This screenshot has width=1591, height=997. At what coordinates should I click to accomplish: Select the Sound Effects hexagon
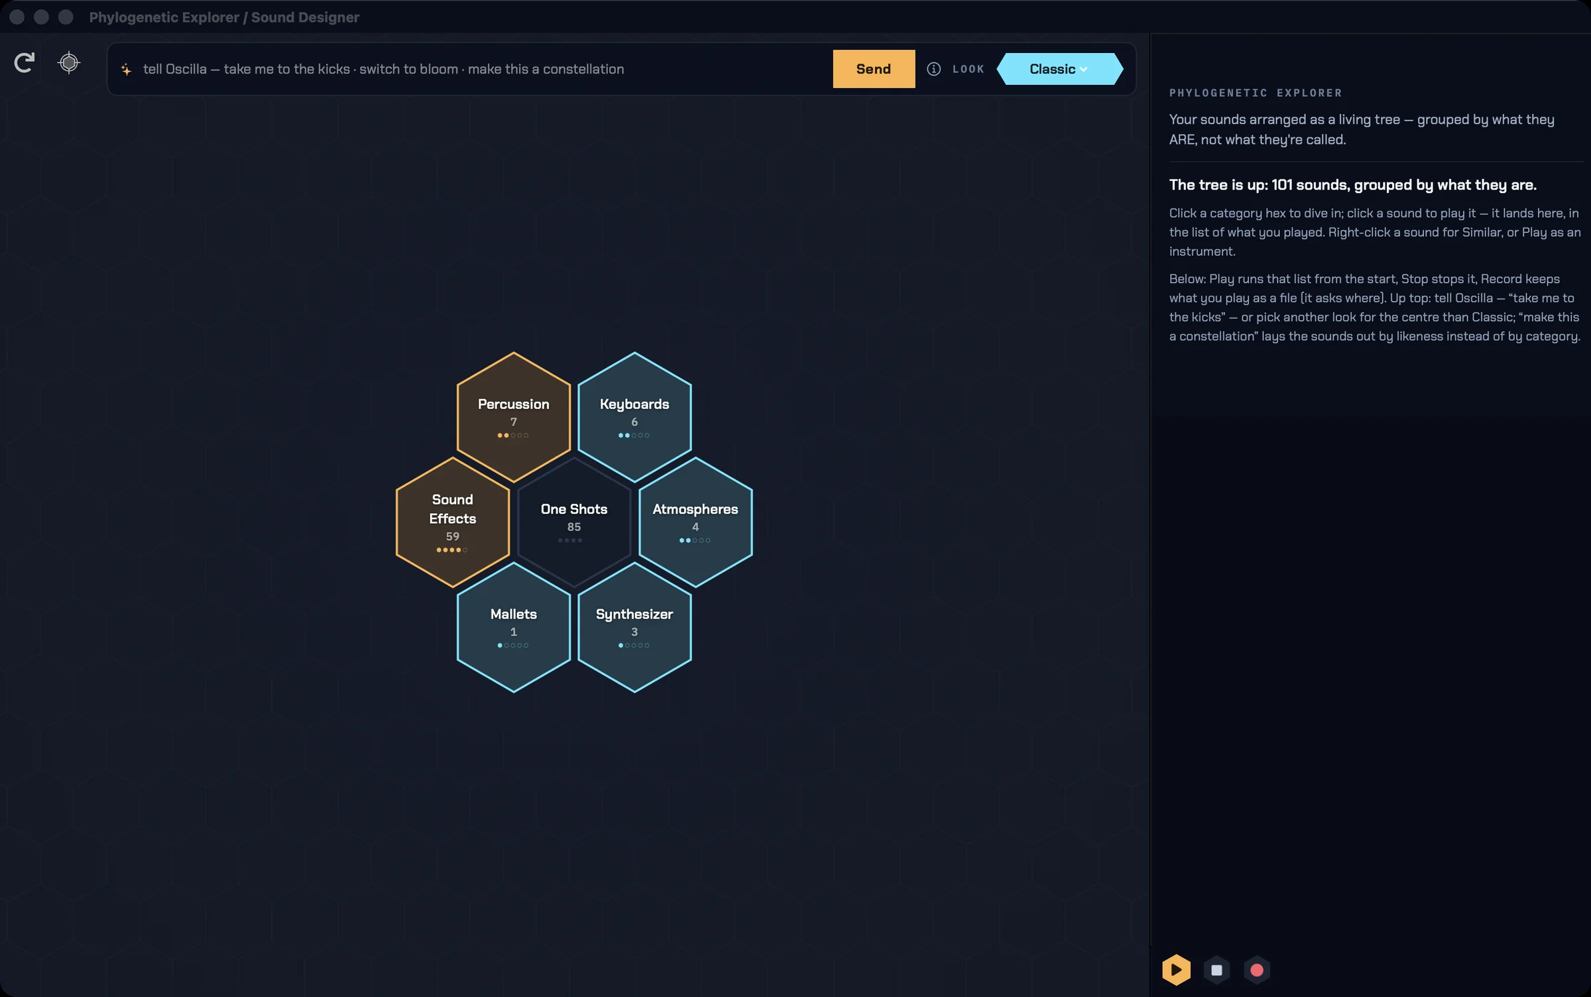coord(453,522)
